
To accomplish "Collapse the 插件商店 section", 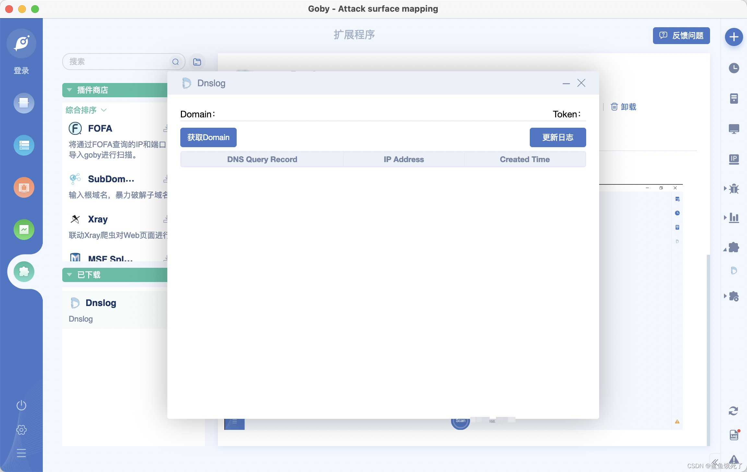I will (69, 90).
